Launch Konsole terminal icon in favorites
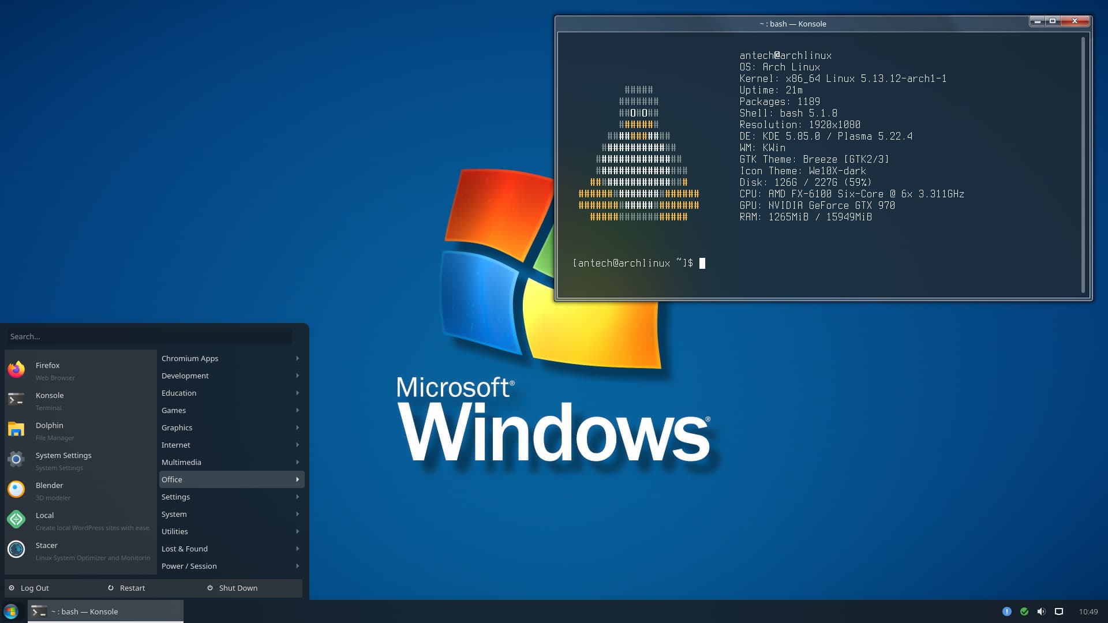Image resolution: width=1108 pixels, height=623 pixels. point(16,400)
